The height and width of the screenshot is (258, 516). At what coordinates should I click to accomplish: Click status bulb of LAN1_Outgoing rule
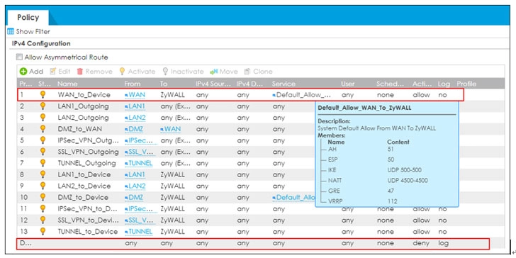[43, 106]
